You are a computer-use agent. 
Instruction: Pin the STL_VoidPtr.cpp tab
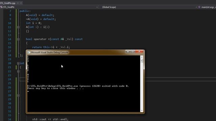[x=18, y=3]
